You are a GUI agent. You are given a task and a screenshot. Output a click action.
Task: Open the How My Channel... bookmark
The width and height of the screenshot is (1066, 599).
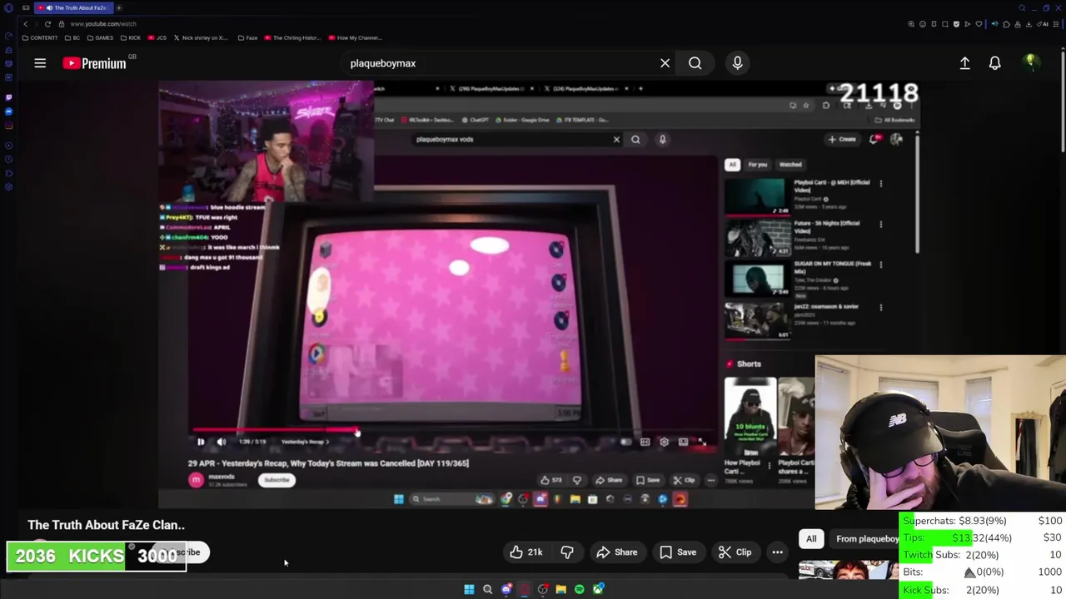tap(355, 37)
